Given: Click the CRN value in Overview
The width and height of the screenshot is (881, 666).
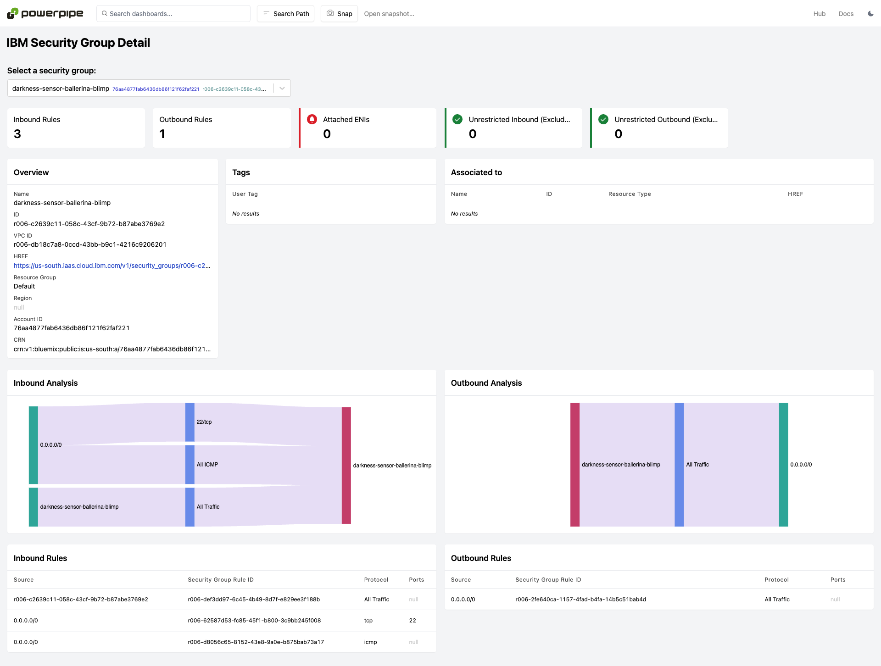Looking at the screenshot, I should click(x=112, y=349).
